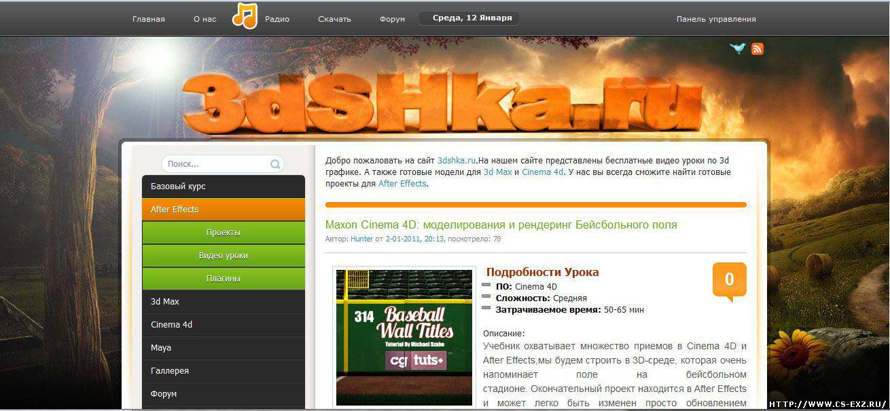Open Галлерея in the sidebar menu
This screenshot has width=890, height=411.
[x=224, y=371]
